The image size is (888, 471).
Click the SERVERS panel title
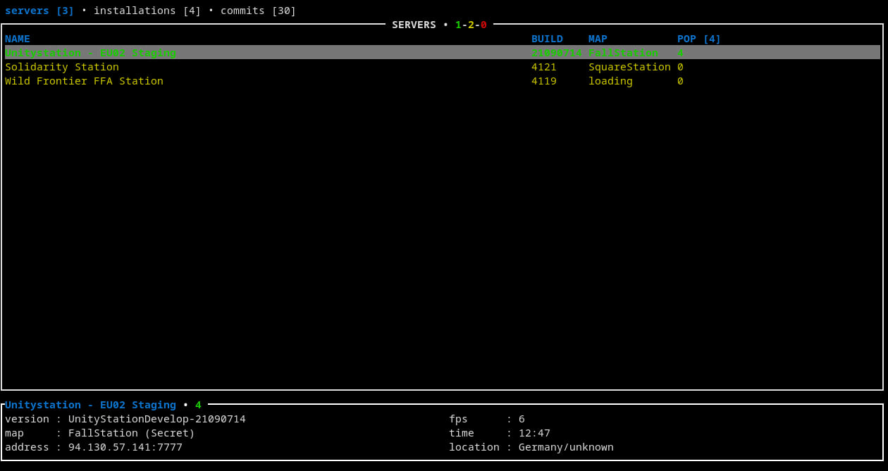pyautogui.click(x=414, y=25)
